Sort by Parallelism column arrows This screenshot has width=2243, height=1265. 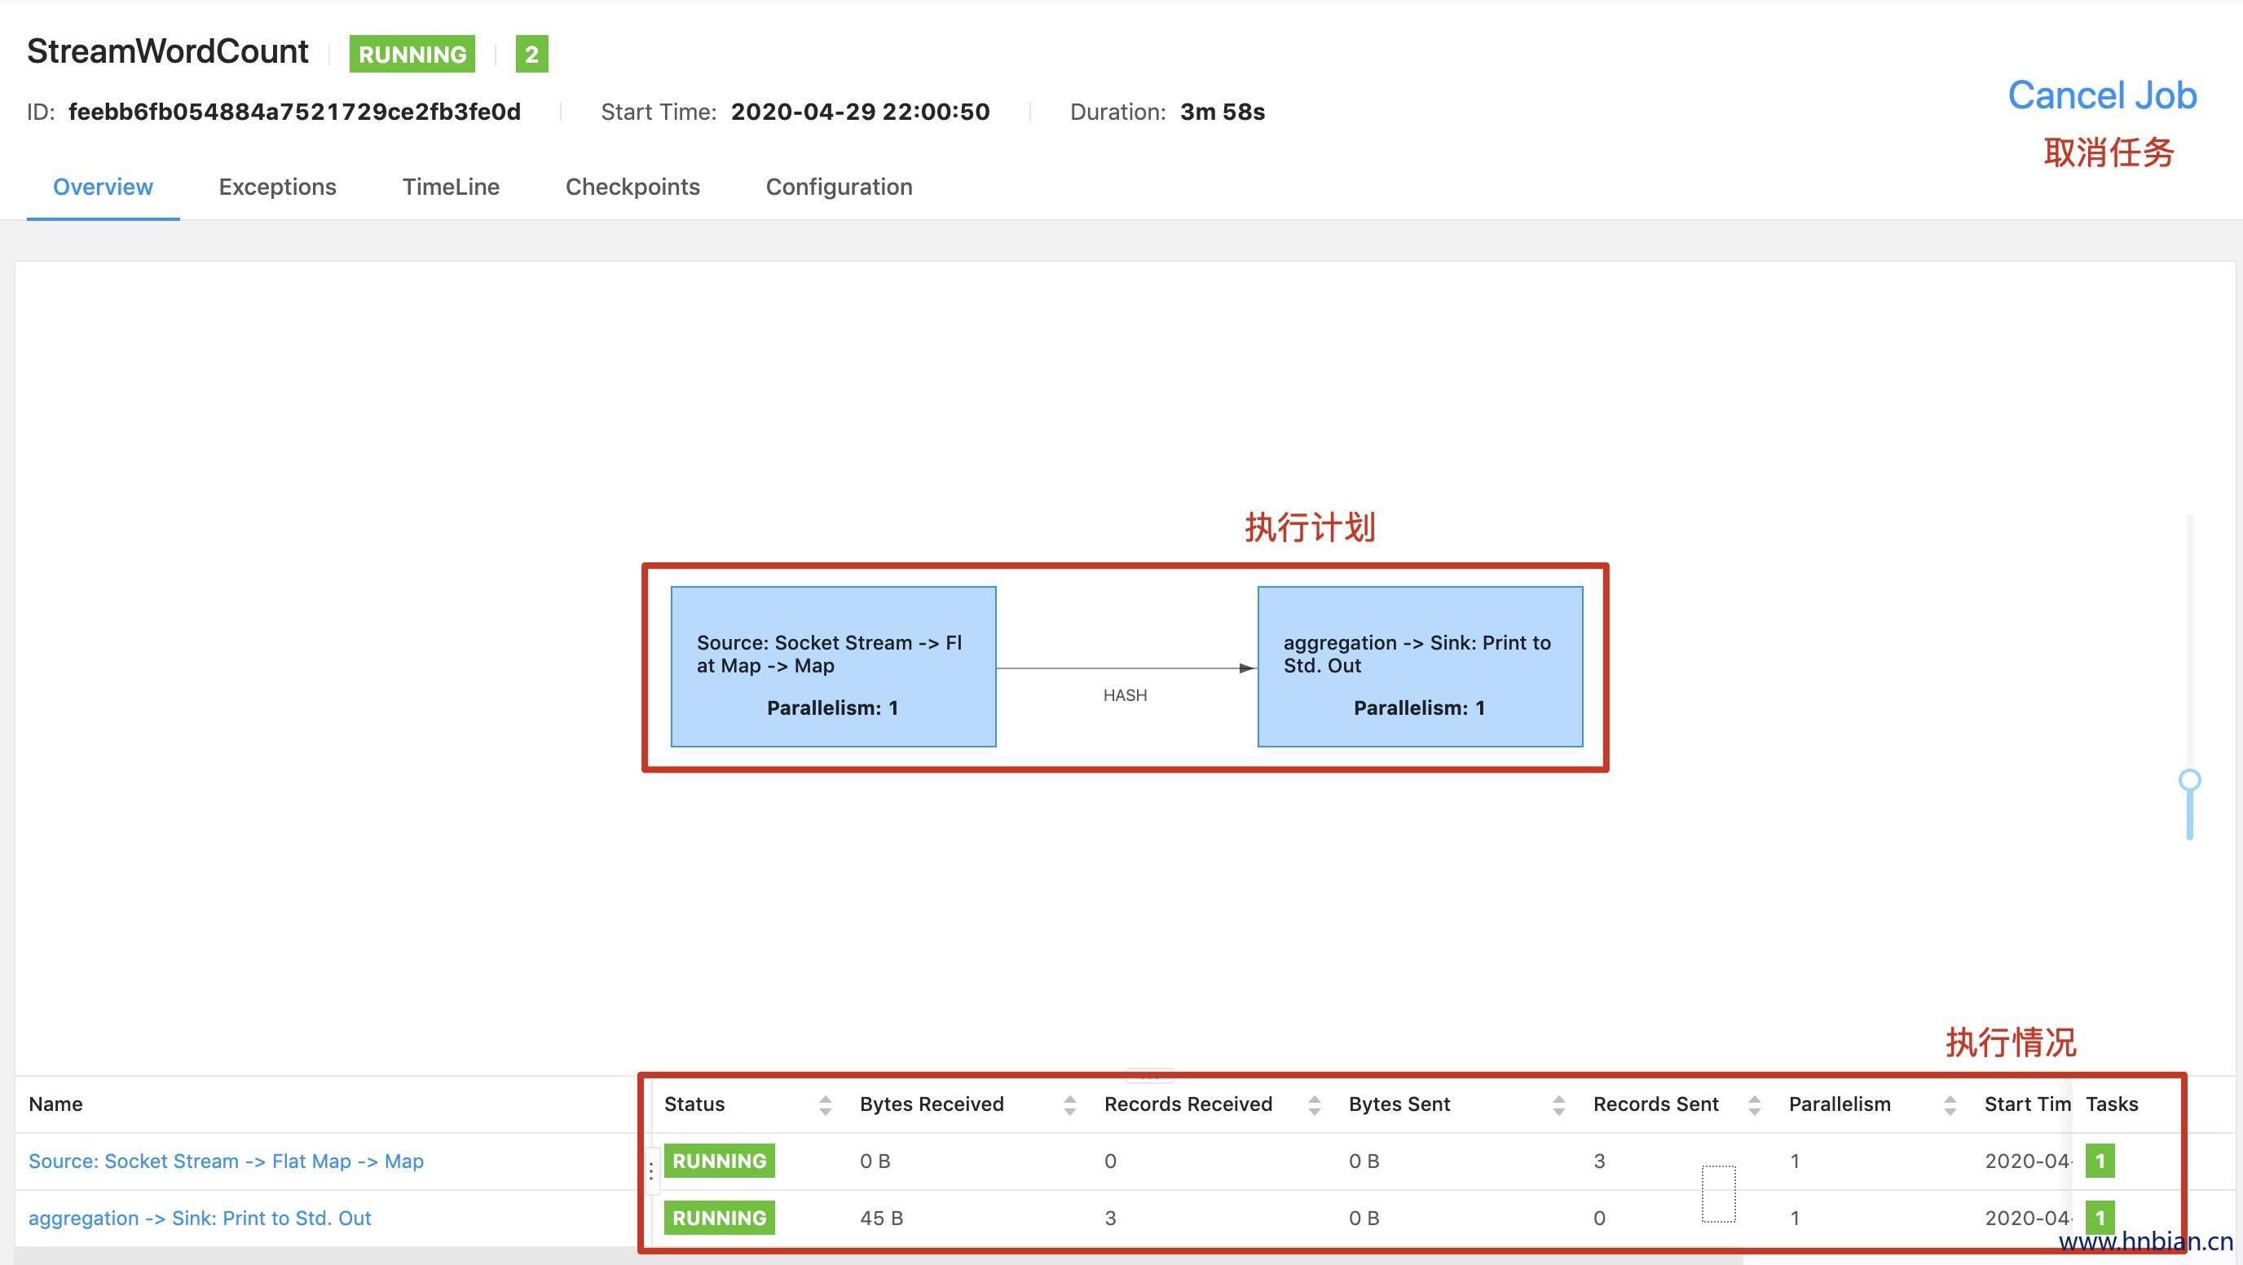tap(1950, 1104)
